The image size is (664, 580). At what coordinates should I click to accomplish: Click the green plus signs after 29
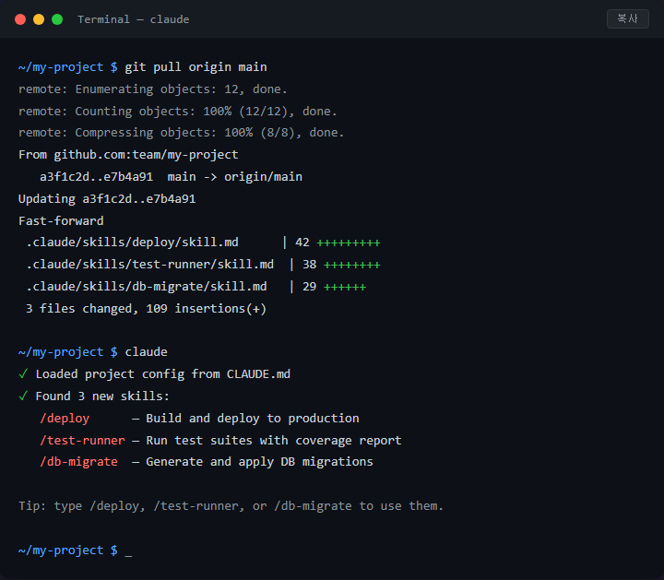point(345,287)
